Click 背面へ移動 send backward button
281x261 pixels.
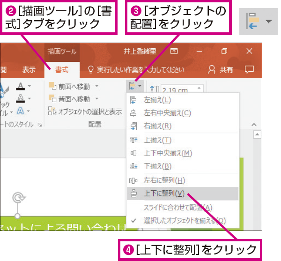69,99
